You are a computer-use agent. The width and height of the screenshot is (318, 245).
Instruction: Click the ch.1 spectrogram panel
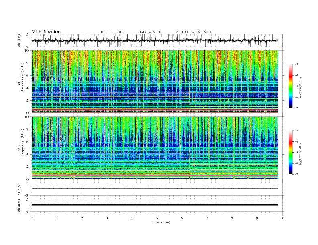coord(155,82)
